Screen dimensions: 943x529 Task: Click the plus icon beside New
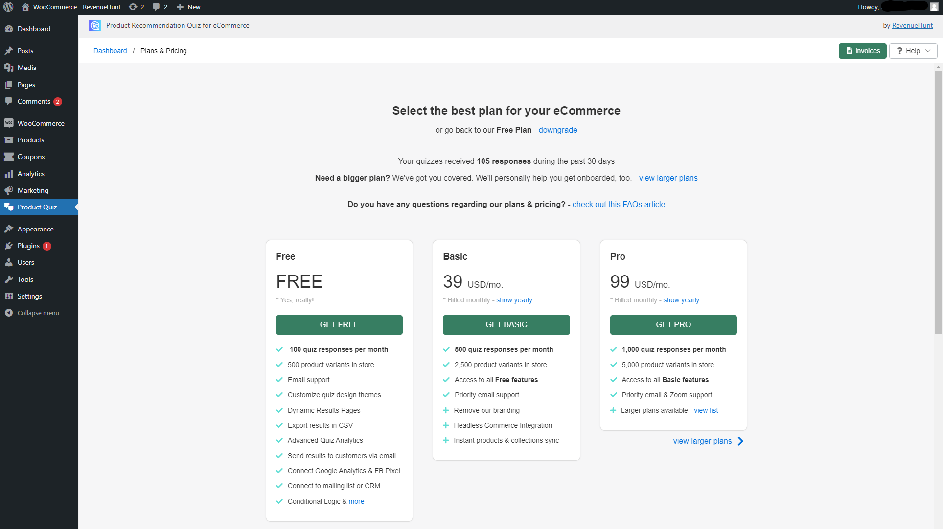(x=180, y=7)
